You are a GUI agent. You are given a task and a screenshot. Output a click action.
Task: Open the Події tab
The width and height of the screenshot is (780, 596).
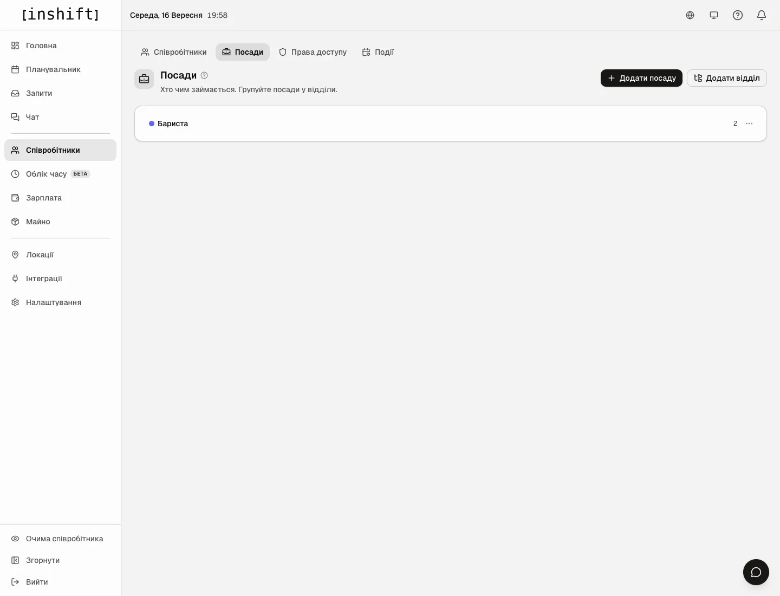pos(378,52)
